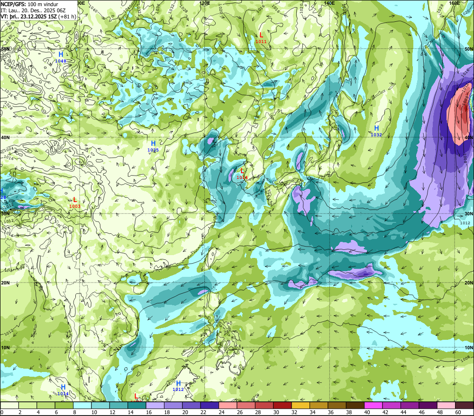Image resolution: width=474 pixels, height=416 pixels.
Task: Click the L 1014 low near Korea
Action: 242,174
